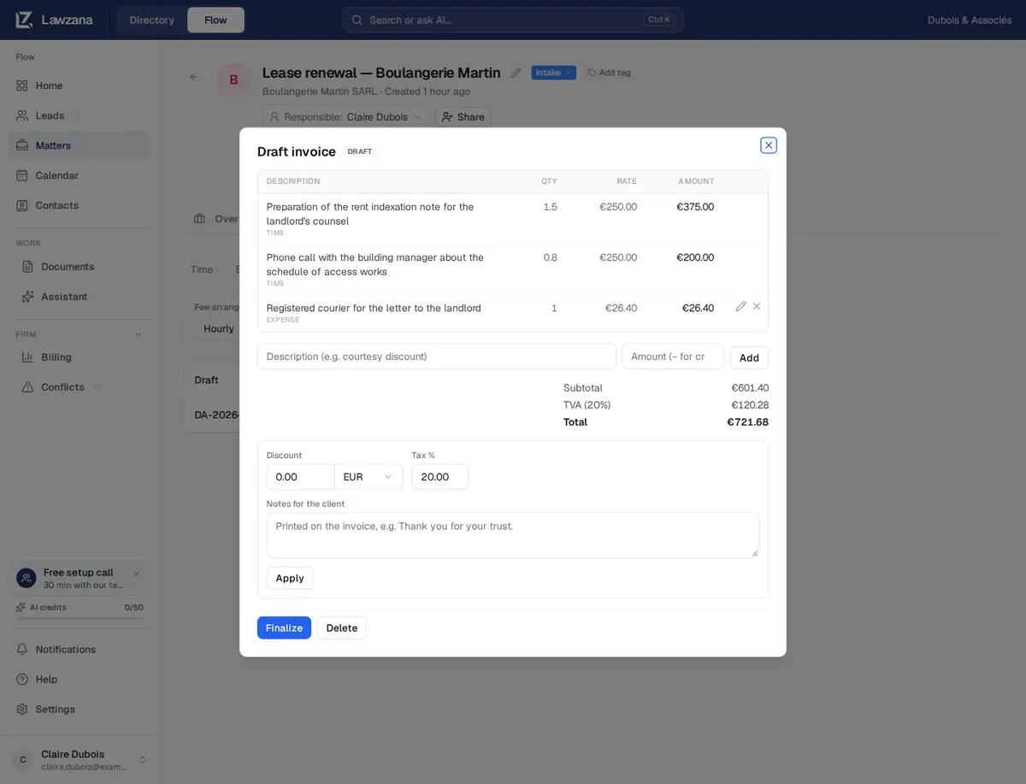Image resolution: width=1026 pixels, height=784 pixels.
Task: Click the Discount value field
Action: pos(300,477)
